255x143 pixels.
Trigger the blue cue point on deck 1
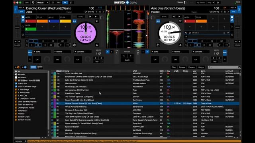click(54, 21)
